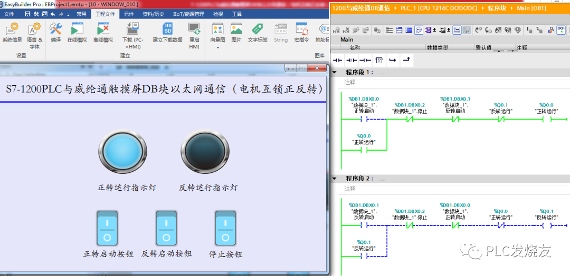Click 名称 column header in interface table
Screen dimensions: 570x276
pyautogui.click(x=386, y=47)
